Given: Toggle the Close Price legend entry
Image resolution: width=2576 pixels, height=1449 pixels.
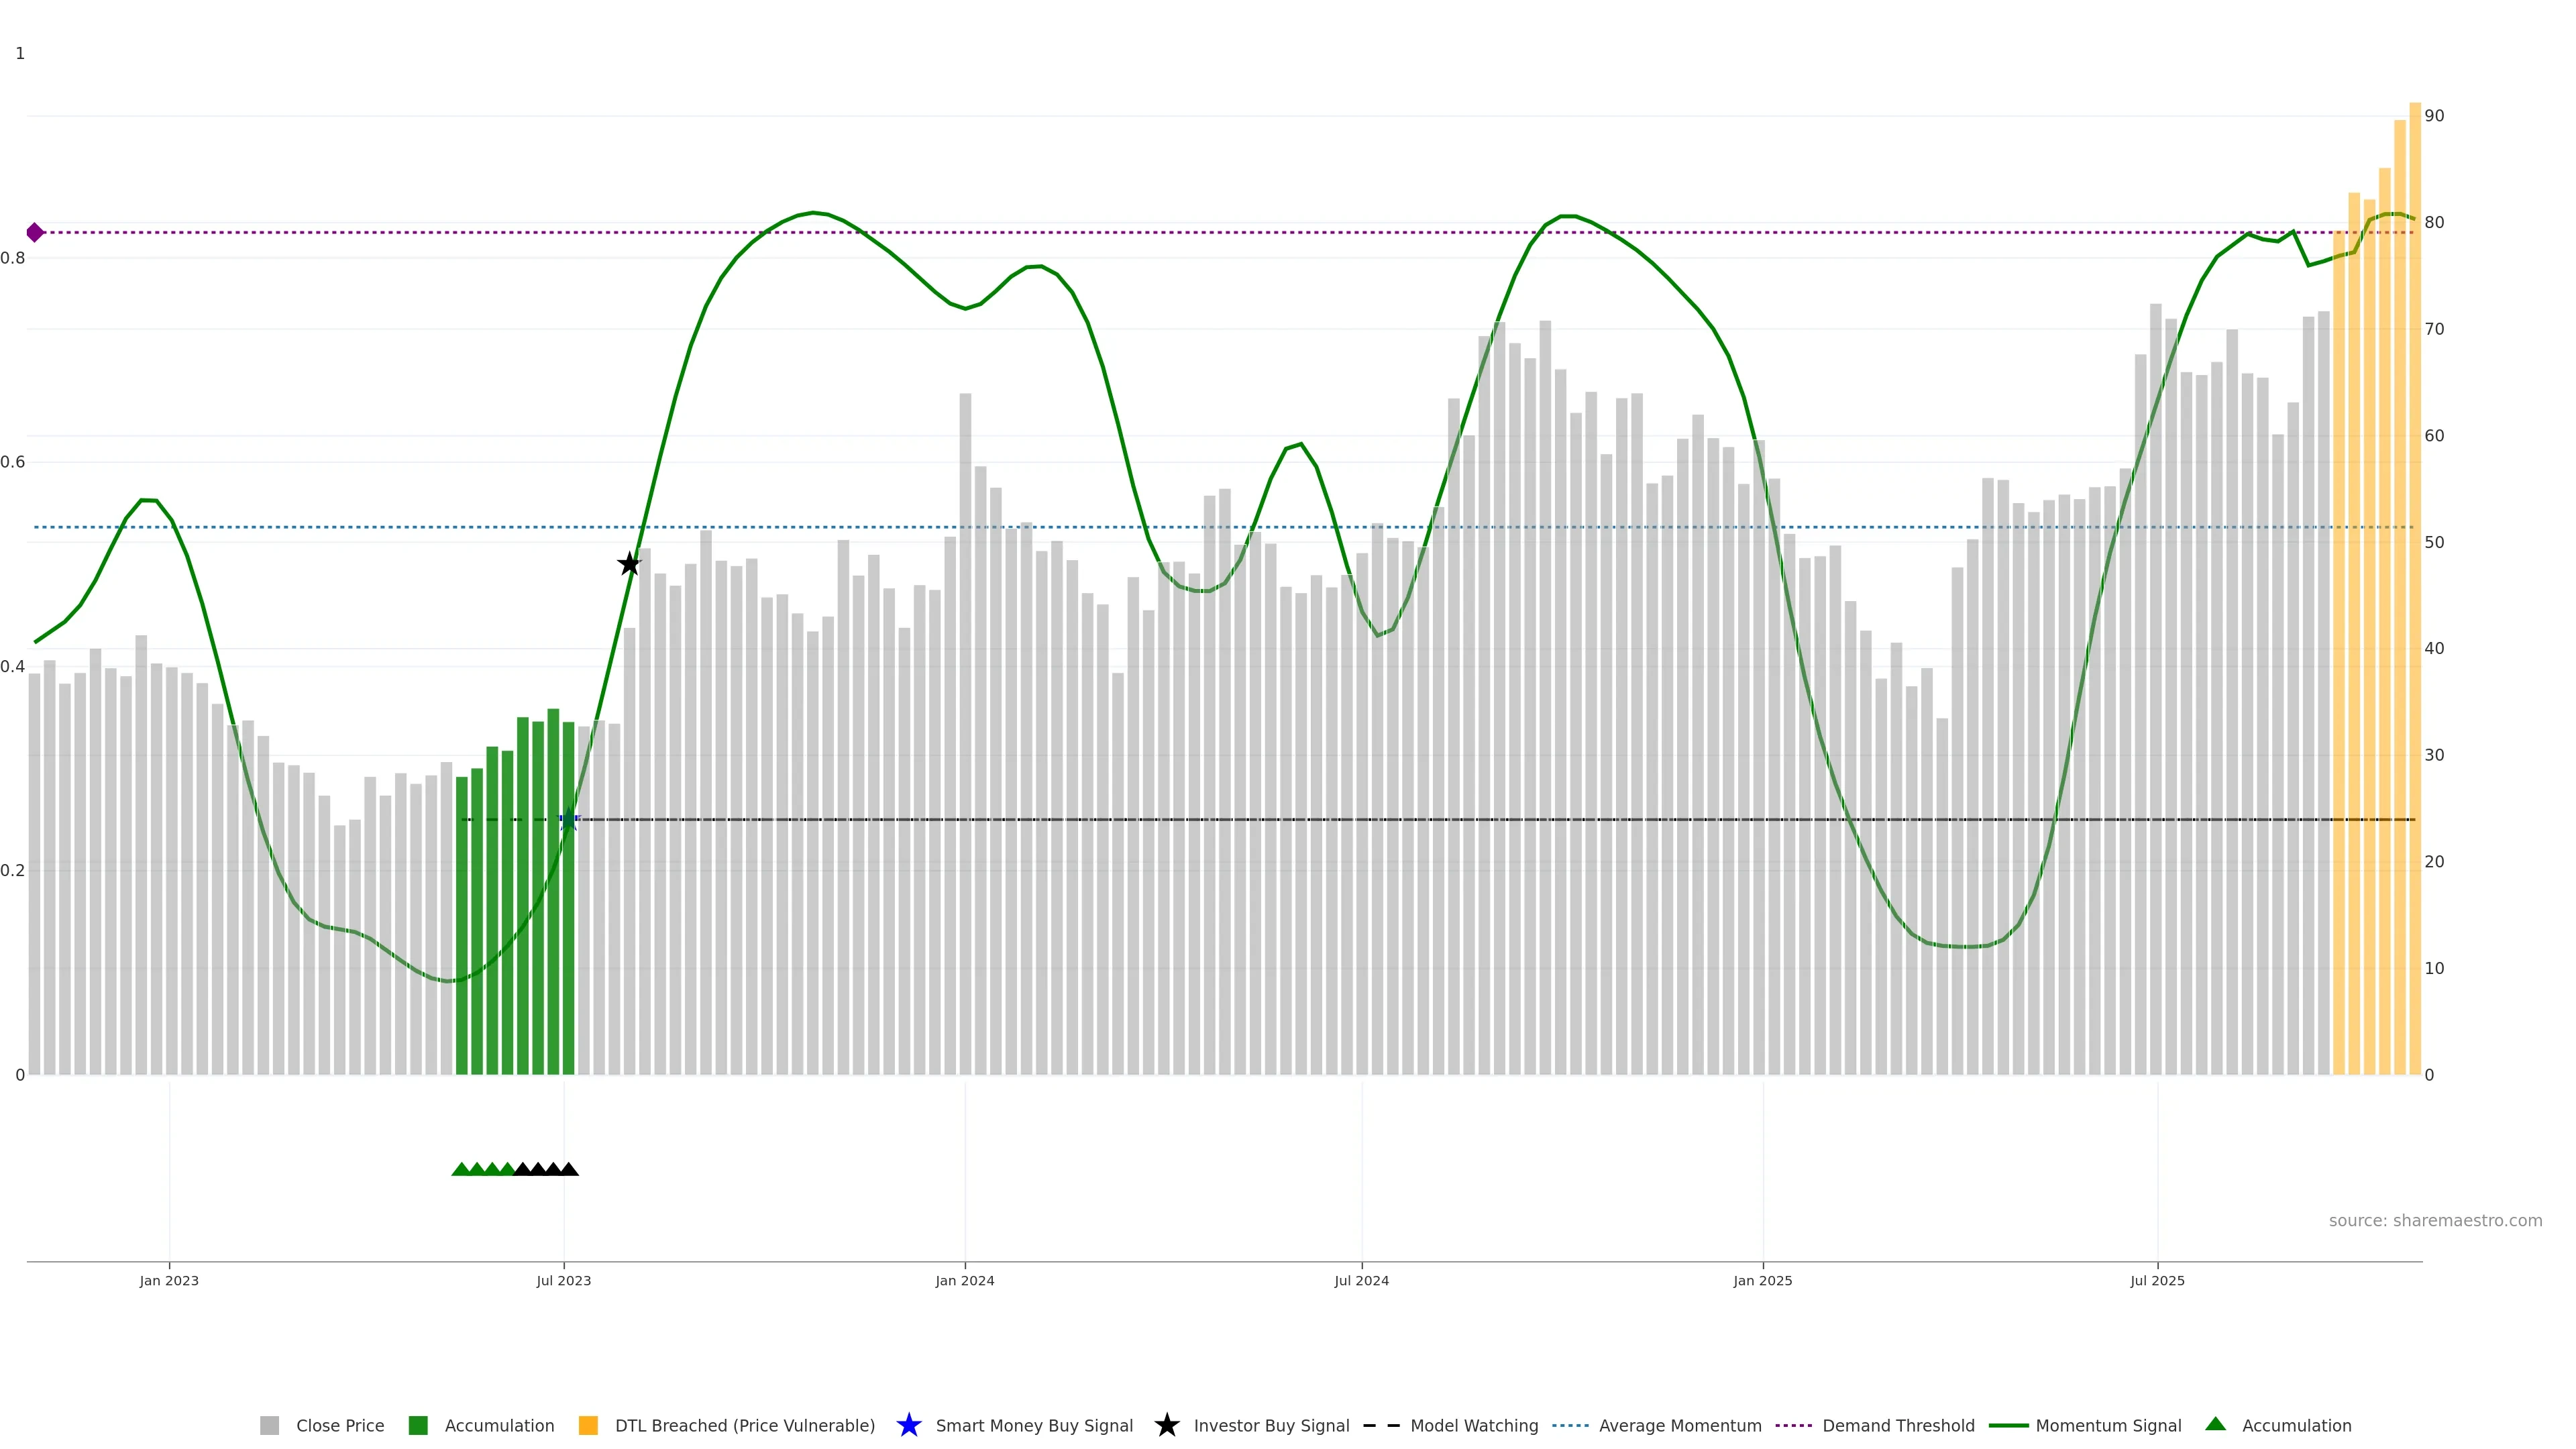Looking at the screenshot, I should [339, 1425].
